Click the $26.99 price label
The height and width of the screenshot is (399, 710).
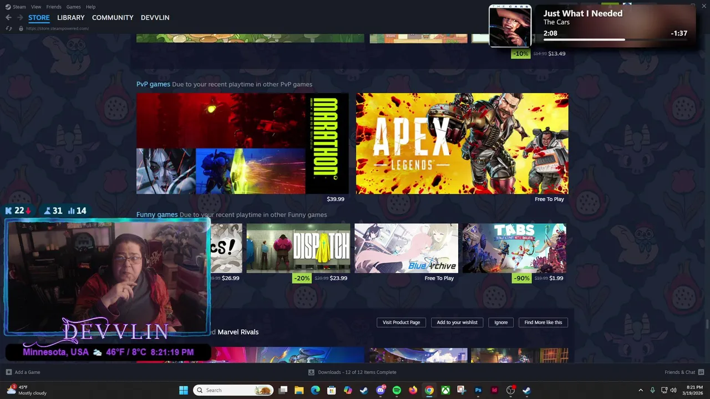(230, 278)
